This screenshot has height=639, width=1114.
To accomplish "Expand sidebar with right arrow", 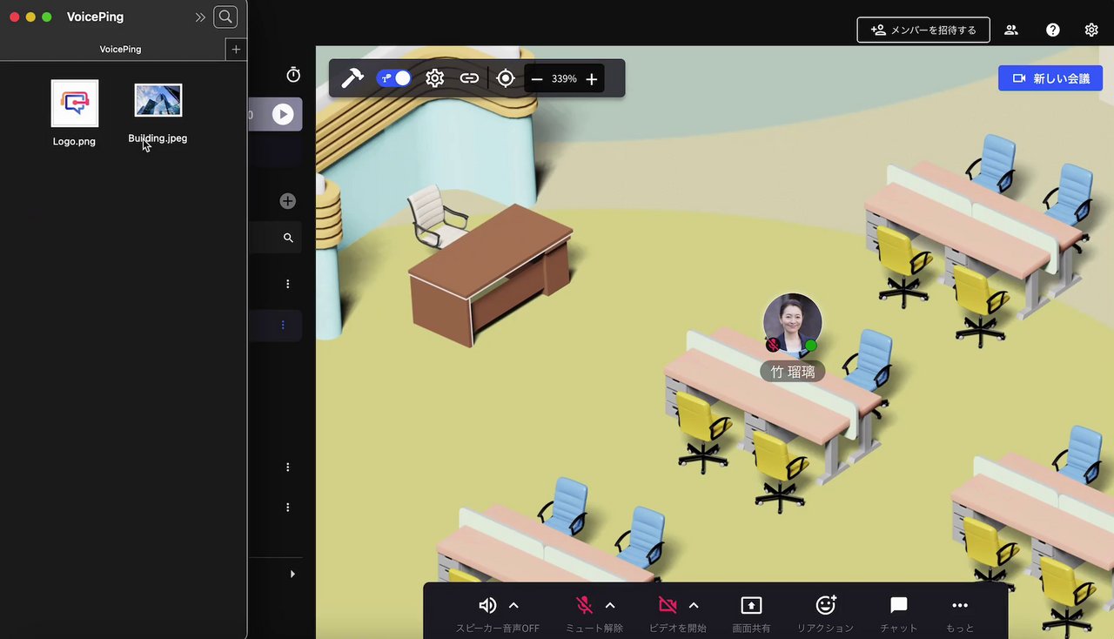I will pyautogui.click(x=292, y=574).
